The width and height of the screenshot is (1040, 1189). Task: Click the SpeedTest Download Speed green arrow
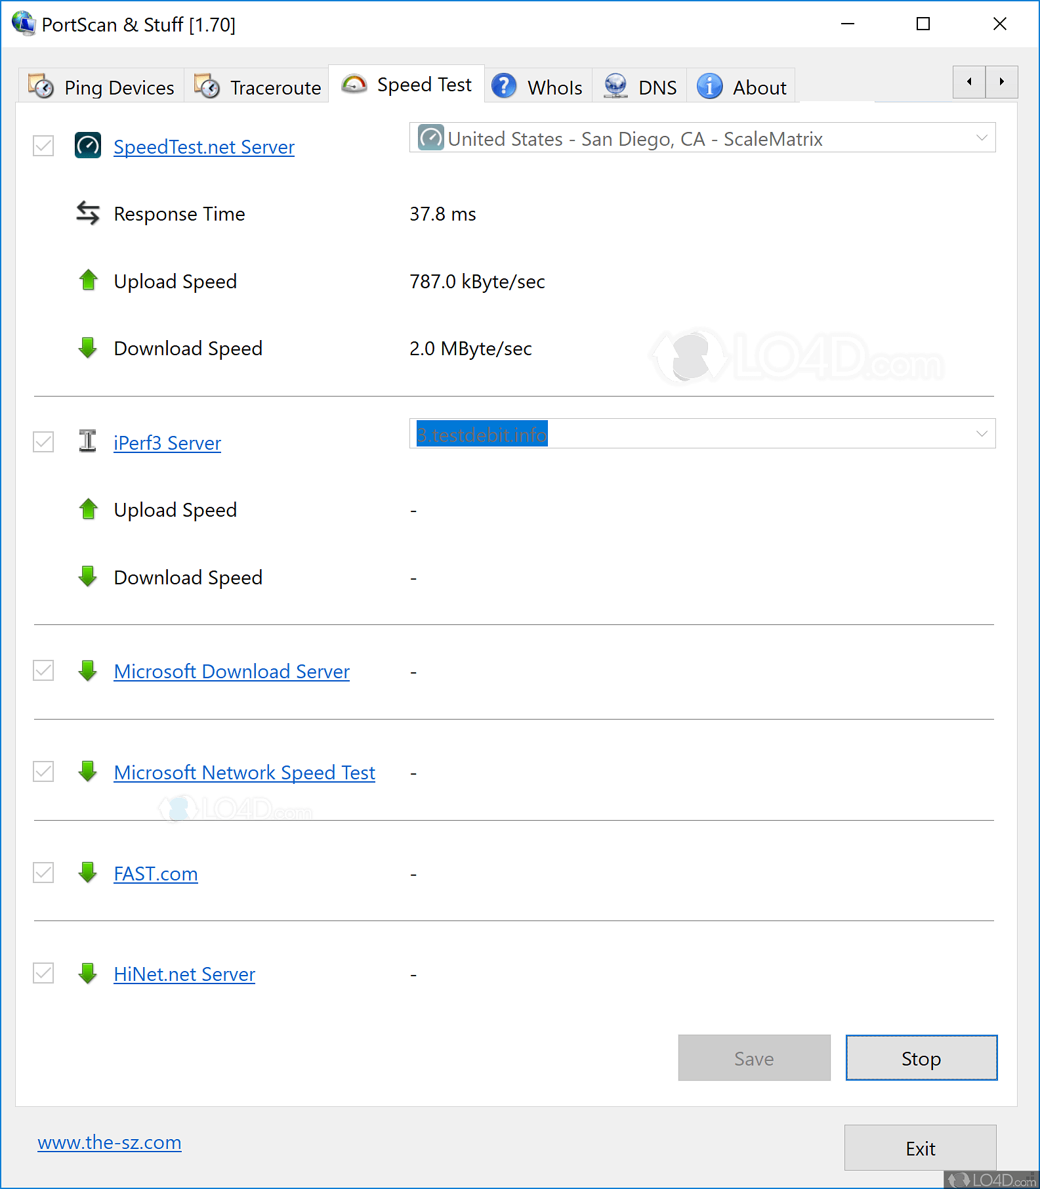88,347
